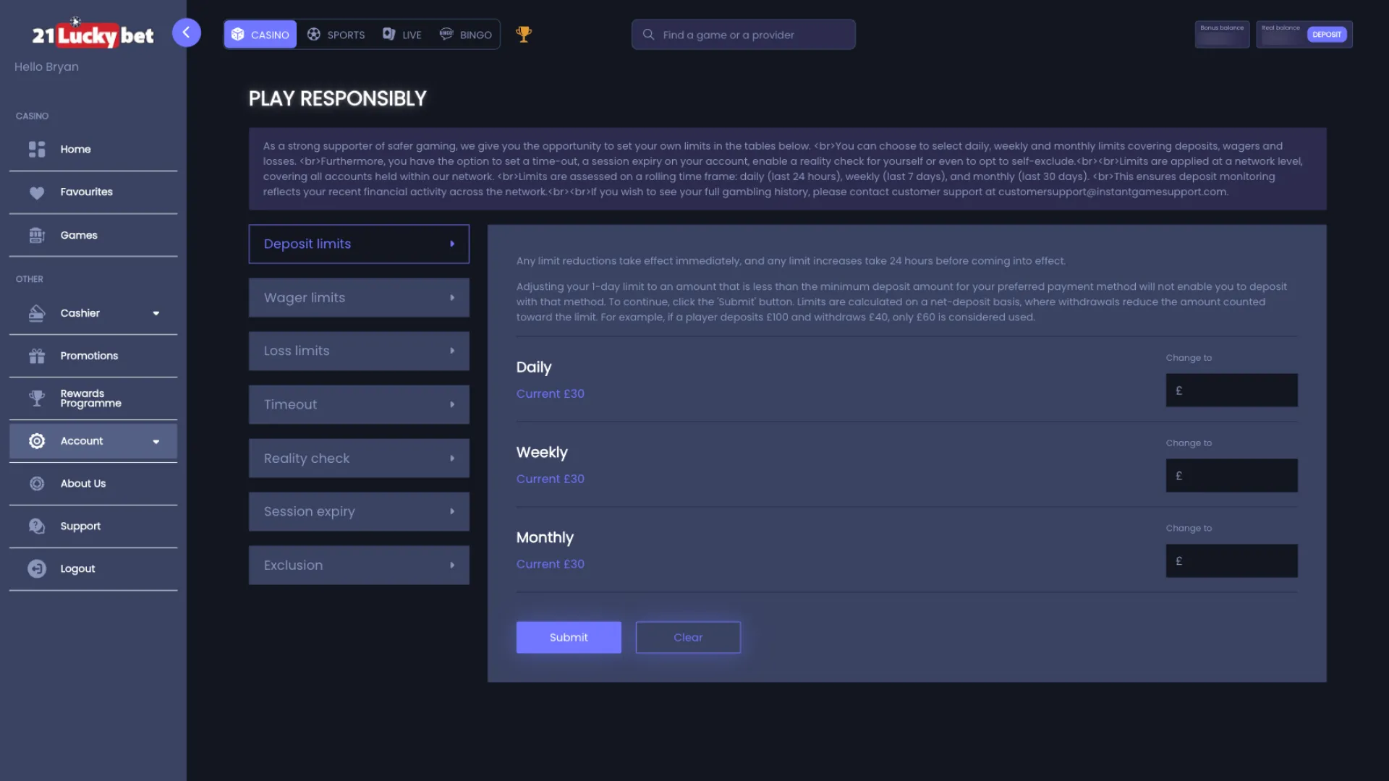The height and width of the screenshot is (781, 1389).
Task: Clear the deposit limit form
Action: click(687, 637)
